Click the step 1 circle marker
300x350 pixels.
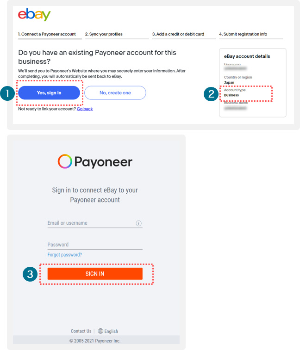pos(7,93)
